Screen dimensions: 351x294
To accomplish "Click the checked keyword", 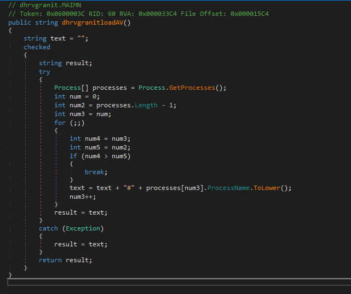I will [37, 47].
